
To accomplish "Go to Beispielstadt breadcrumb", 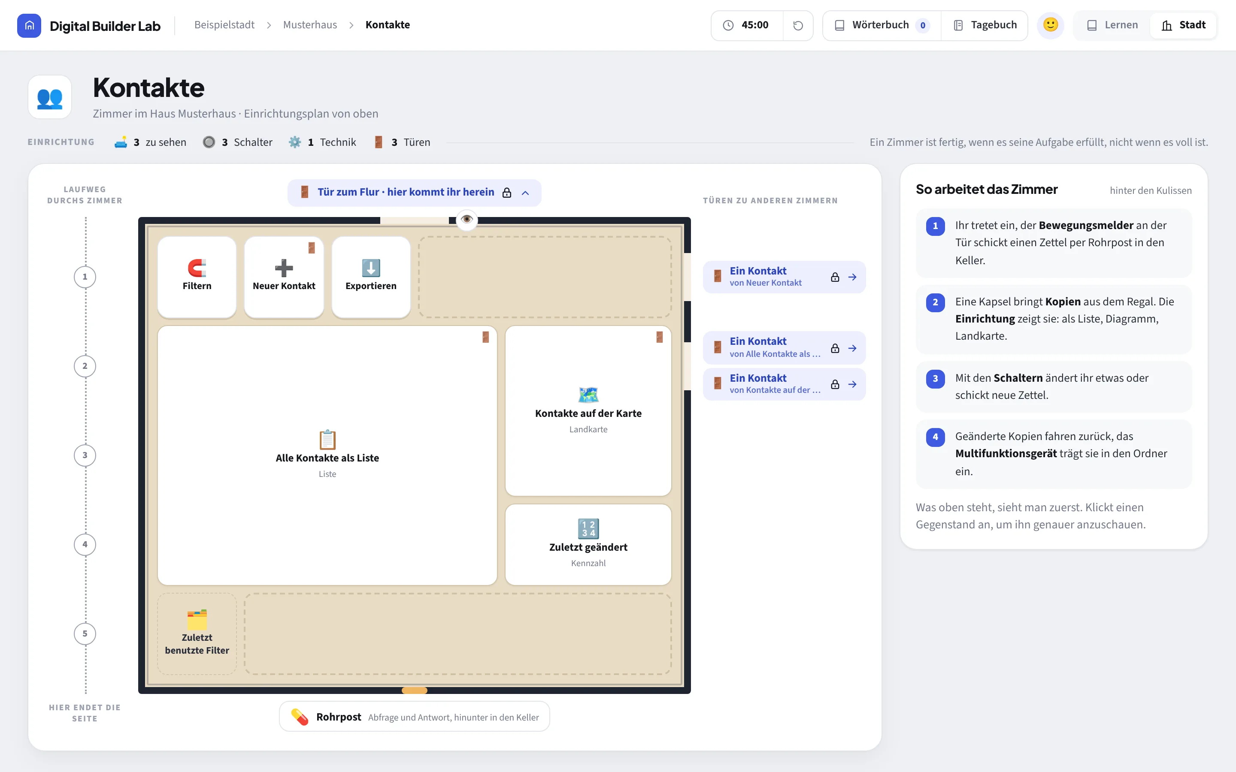I will coord(224,25).
